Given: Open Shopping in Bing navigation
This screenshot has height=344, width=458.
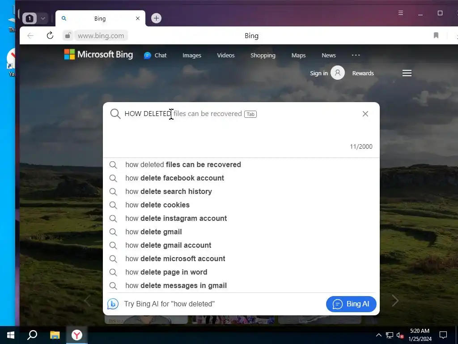Looking at the screenshot, I should click(263, 55).
